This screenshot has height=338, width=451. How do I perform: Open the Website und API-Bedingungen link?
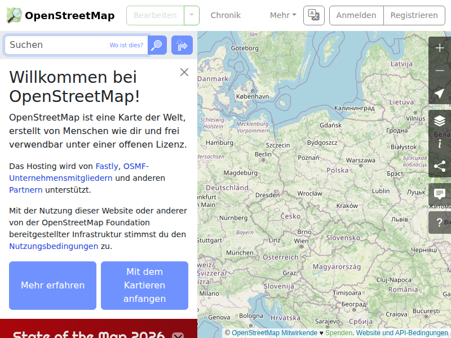401,333
